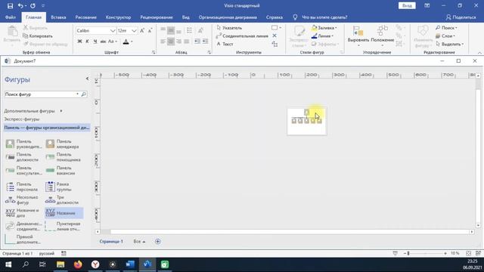Decrease paragraph indent
Image resolution: width=484 pixels, height=272 pixels.
click(x=197, y=42)
